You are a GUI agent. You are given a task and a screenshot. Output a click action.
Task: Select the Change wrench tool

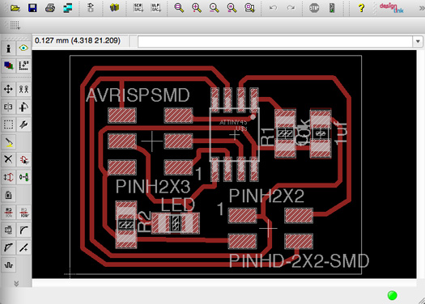tap(23, 125)
